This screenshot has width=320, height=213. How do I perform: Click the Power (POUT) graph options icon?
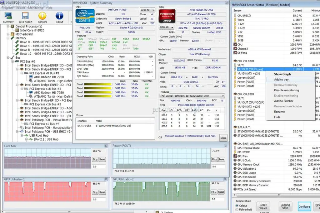pos(226,146)
